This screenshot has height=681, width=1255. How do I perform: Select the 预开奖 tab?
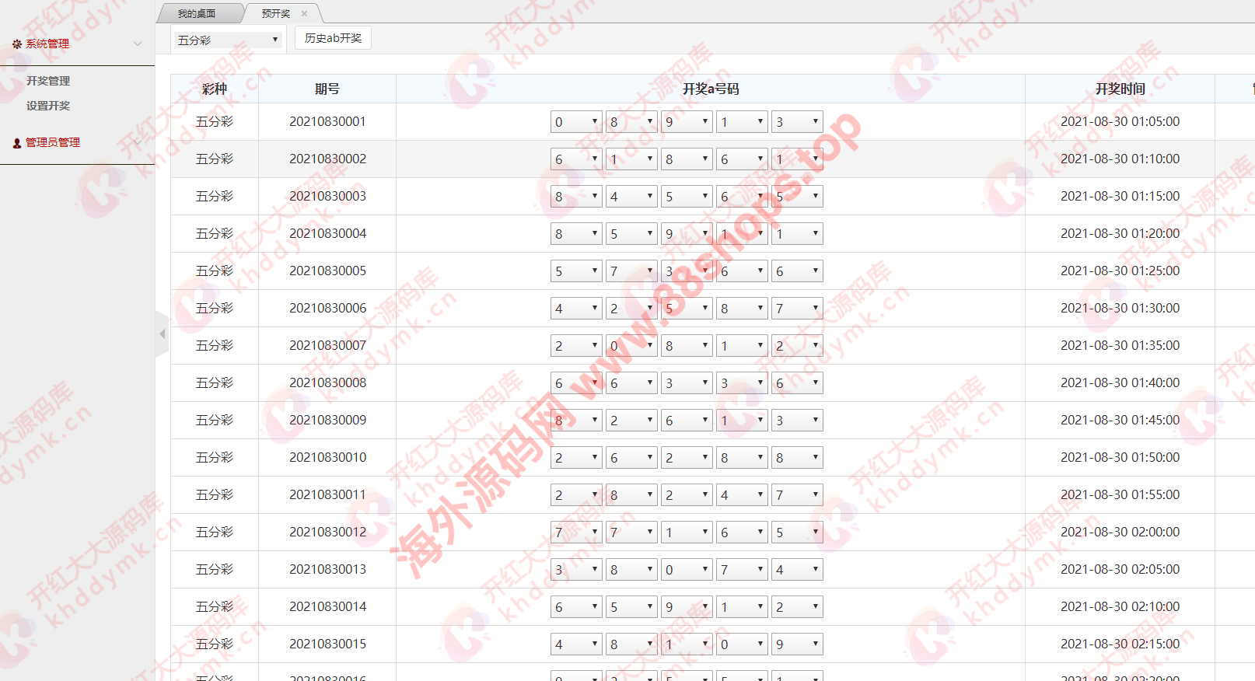(x=275, y=14)
